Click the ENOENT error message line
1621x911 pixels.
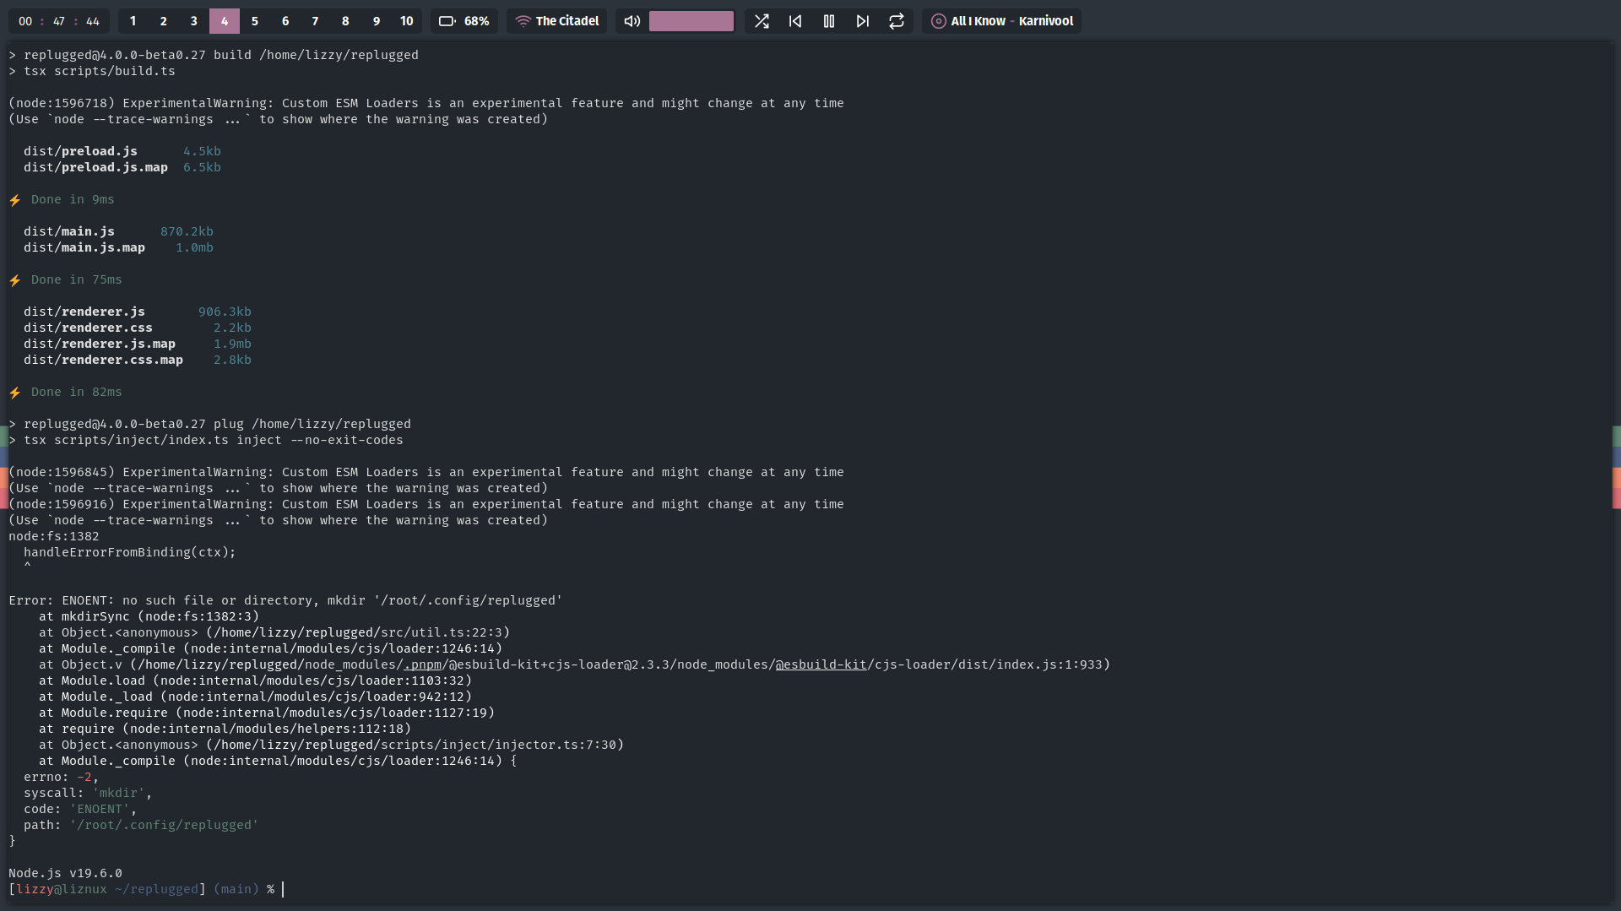click(285, 600)
